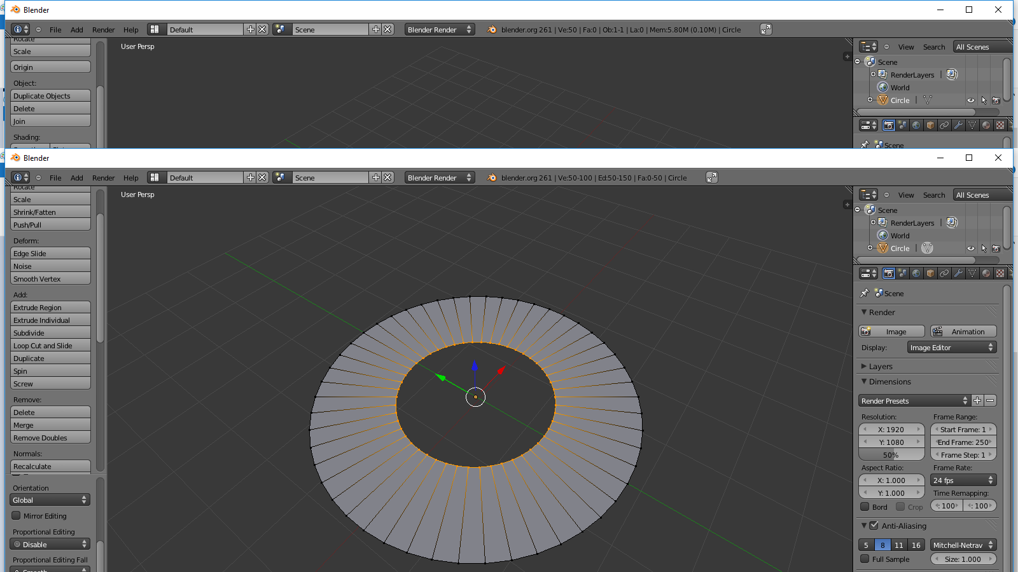Screen dimensions: 1018x572
Task: Open Blender Render engine dropdown in front window
Action: click(x=440, y=178)
